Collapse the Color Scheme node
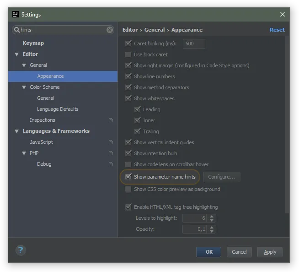Image resolution: width=299 pixels, height=272 pixels. 24,87
